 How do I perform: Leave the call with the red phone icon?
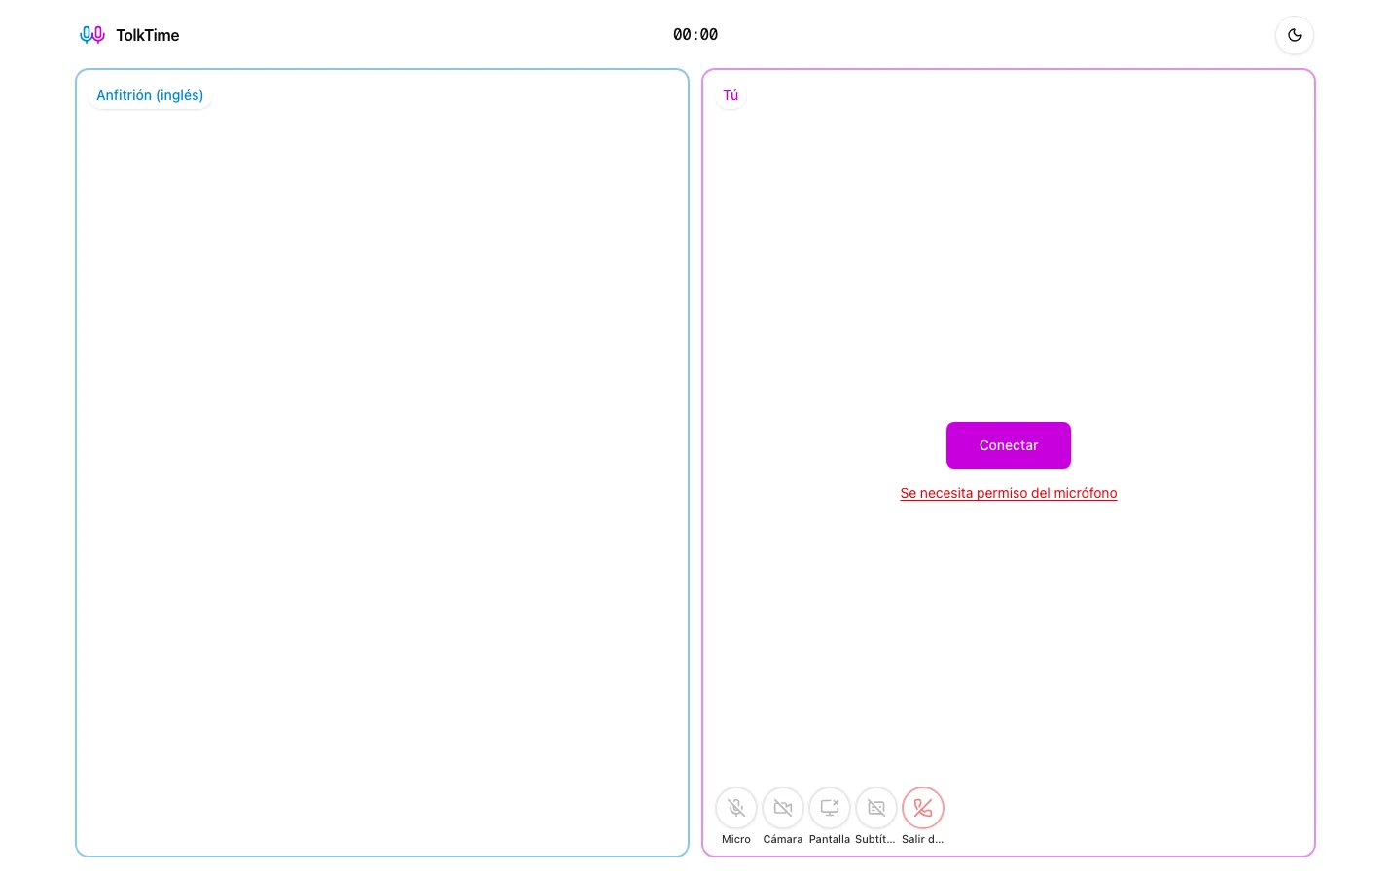923,808
